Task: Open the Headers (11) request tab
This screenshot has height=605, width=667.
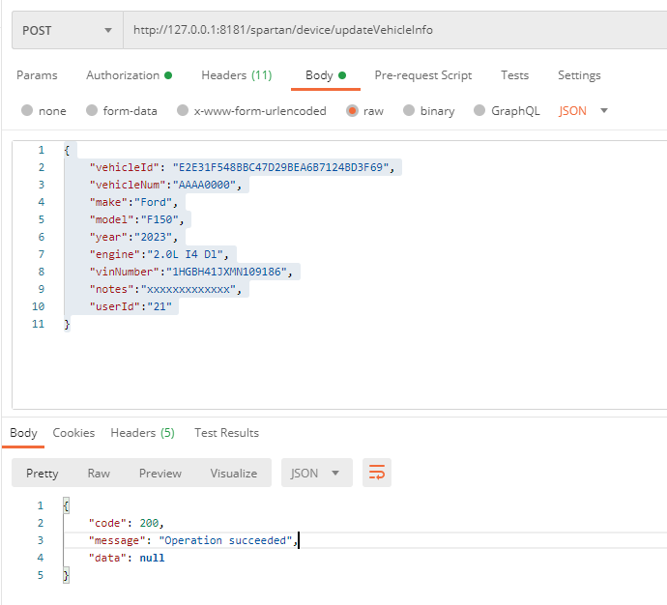Action: point(236,75)
